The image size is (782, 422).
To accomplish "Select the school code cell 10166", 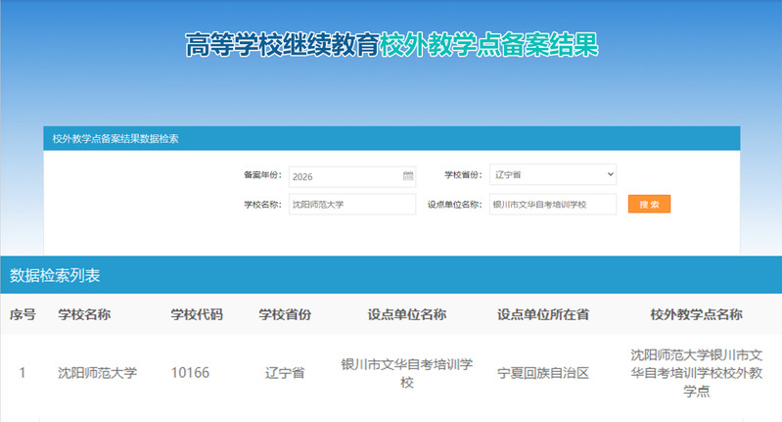I will click(x=190, y=373).
